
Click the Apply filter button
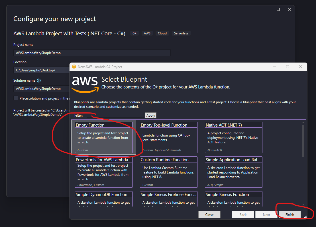(x=151, y=115)
